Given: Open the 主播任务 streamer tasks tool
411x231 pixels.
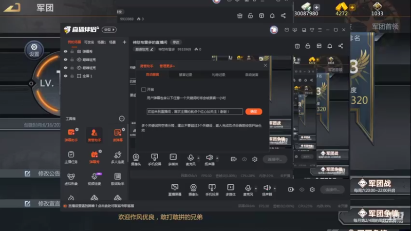Looking at the screenshot, I should [71, 158].
